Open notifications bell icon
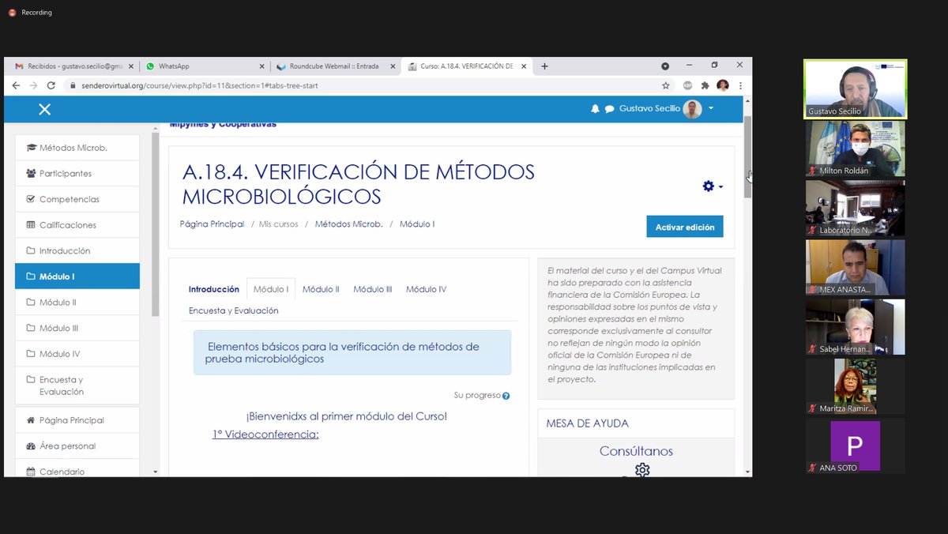This screenshot has width=948, height=534. (596, 109)
